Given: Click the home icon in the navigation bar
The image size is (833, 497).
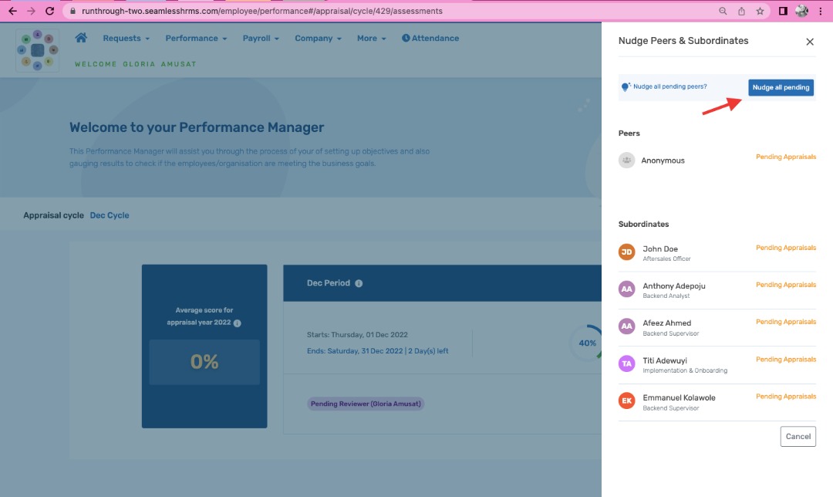Looking at the screenshot, I should 81,37.
